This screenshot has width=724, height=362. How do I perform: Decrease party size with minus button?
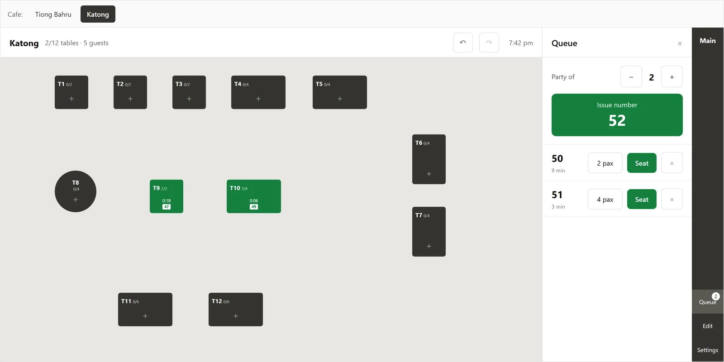(631, 77)
